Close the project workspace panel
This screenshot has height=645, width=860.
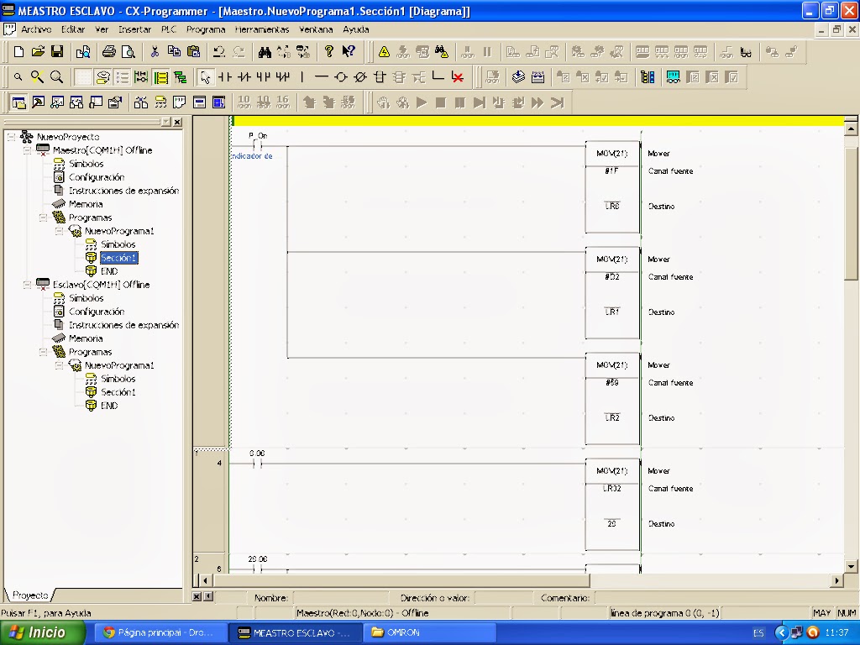coord(177,122)
